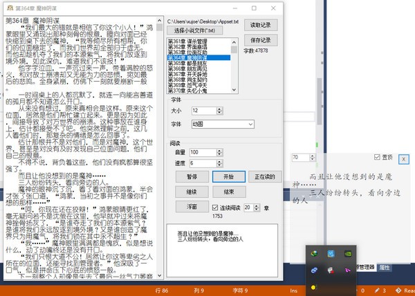Click the green shield tray icon

tap(315, 253)
